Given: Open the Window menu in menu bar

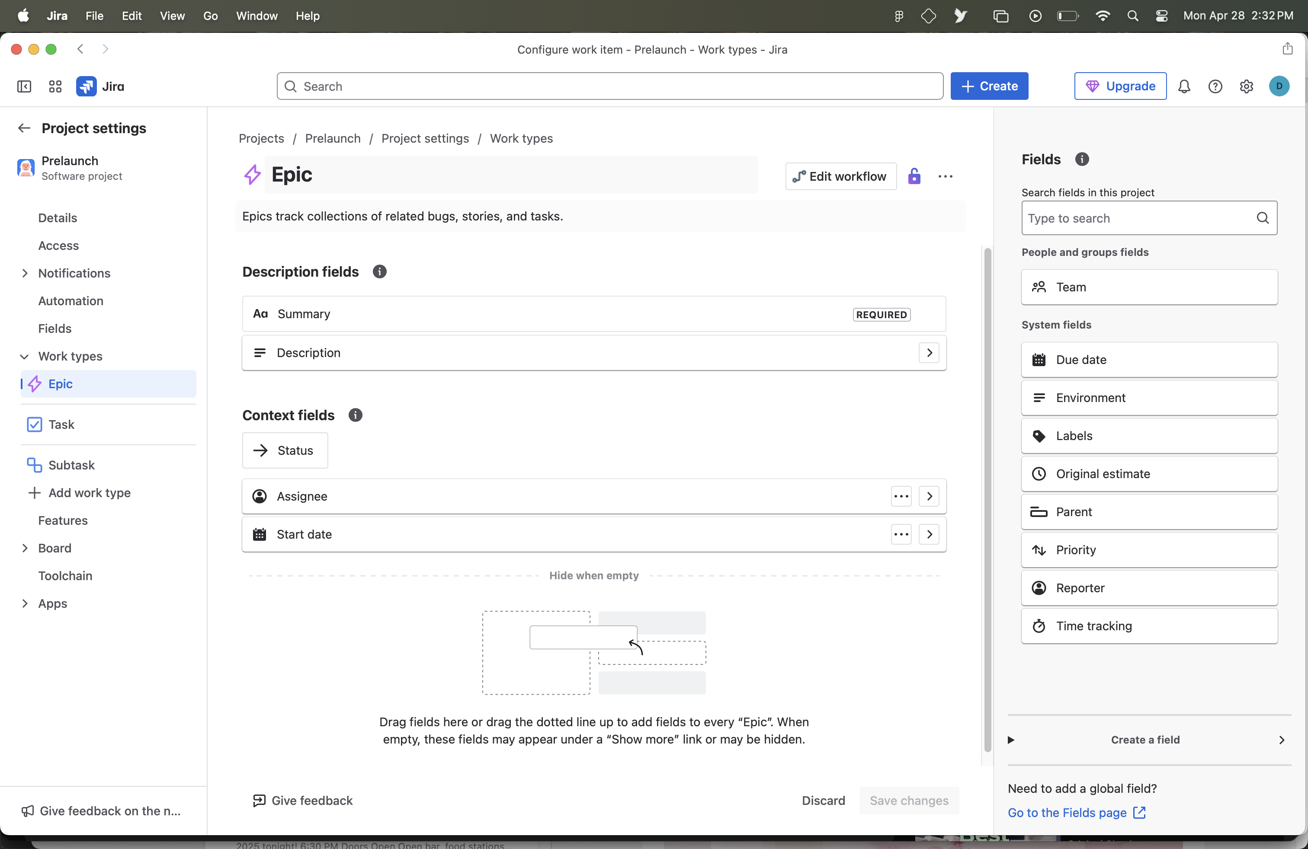Looking at the screenshot, I should click(256, 16).
